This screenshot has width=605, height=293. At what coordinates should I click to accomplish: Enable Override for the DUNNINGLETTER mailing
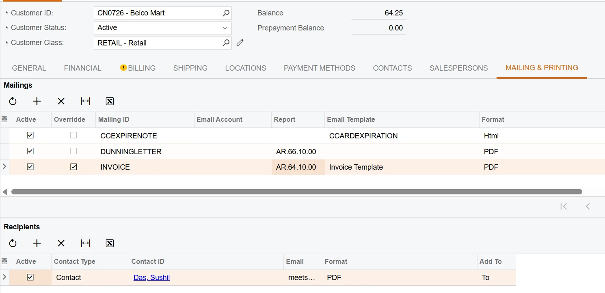(x=73, y=151)
